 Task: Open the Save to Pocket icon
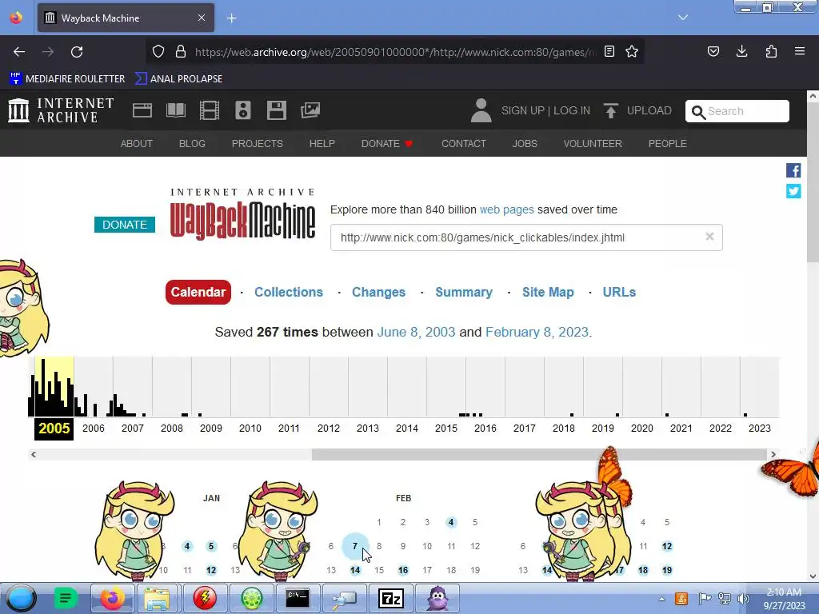click(x=713, y=51)
